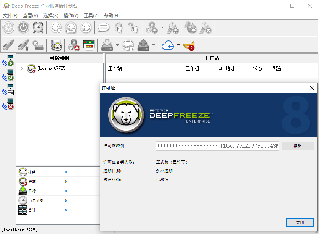Click the gears with up-arrow update icon
Image resolution: width=319 pixels, height=234 pixels.
click(x=152, y=27)
